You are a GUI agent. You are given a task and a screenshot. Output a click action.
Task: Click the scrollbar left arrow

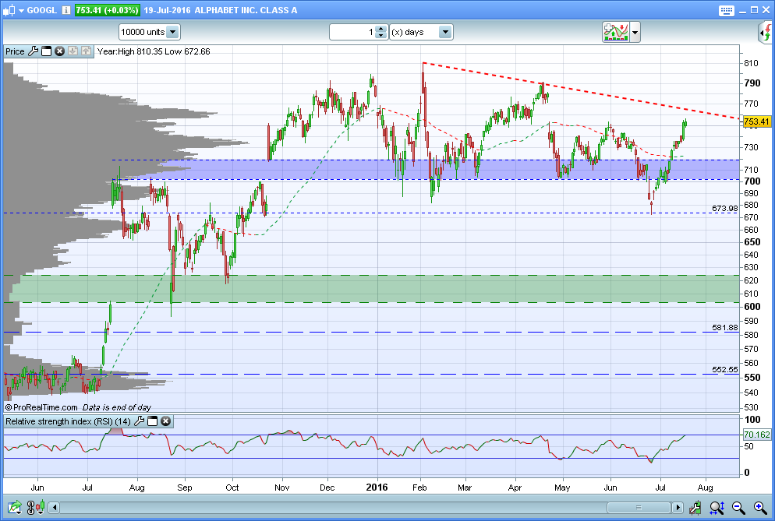pyautogui.click(x=55, y=507)
